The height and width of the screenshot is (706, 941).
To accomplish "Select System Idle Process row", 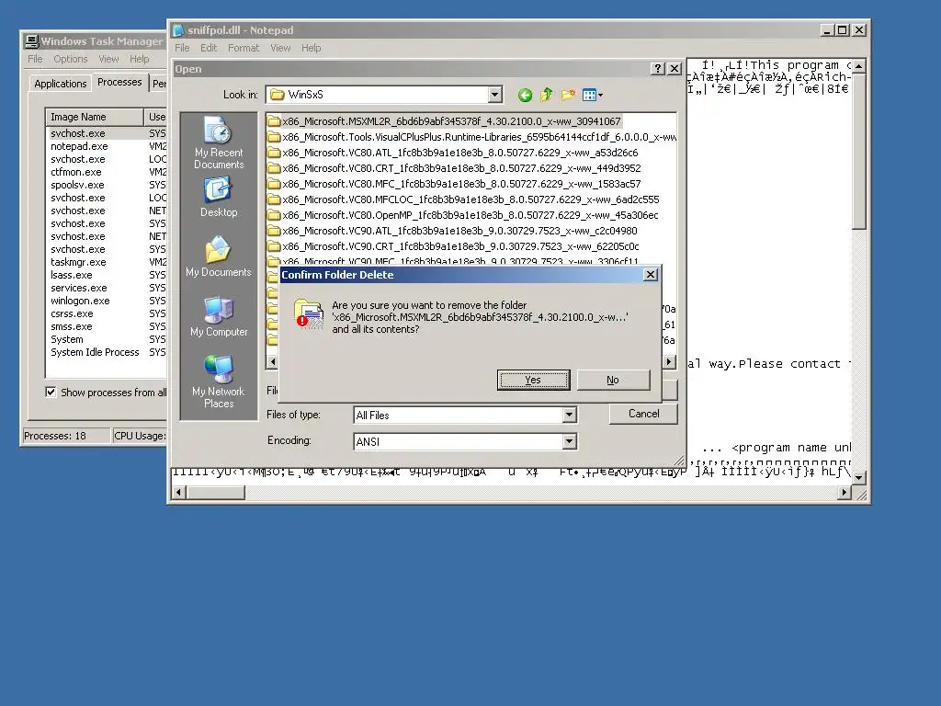I will point(108,352).
